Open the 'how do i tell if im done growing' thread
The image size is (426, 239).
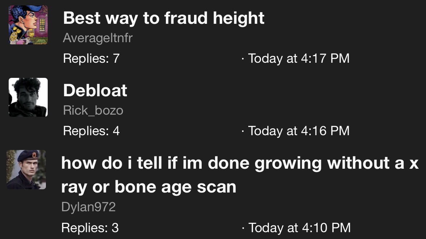coord(240,163)
